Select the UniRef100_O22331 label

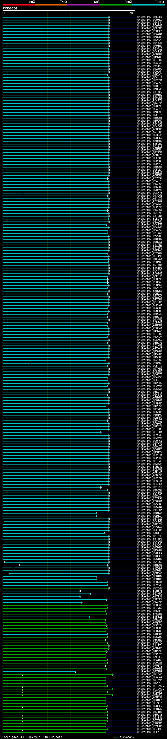click(150, 80)
